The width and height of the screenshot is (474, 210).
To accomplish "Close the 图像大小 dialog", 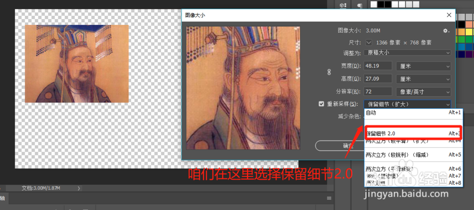I will click(449, 15).
